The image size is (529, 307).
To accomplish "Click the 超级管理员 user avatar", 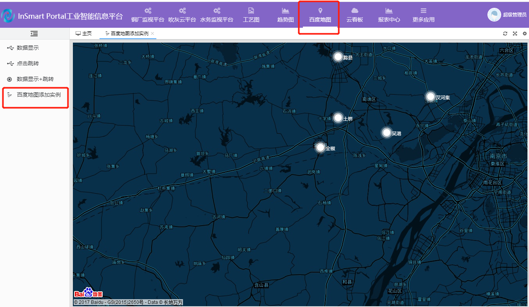I will click(494, 14).
